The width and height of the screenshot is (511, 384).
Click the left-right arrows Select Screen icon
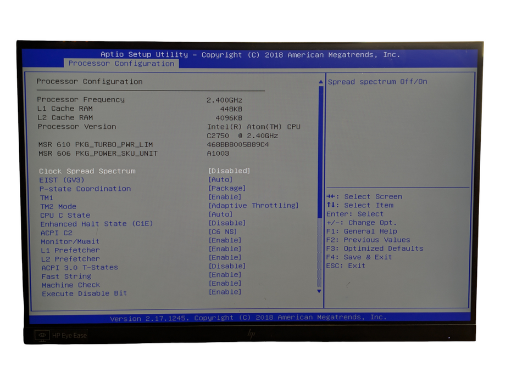point(331,196)
